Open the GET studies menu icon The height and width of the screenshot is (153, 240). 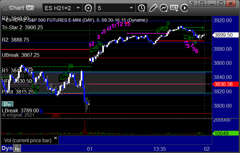pos(174,8)
